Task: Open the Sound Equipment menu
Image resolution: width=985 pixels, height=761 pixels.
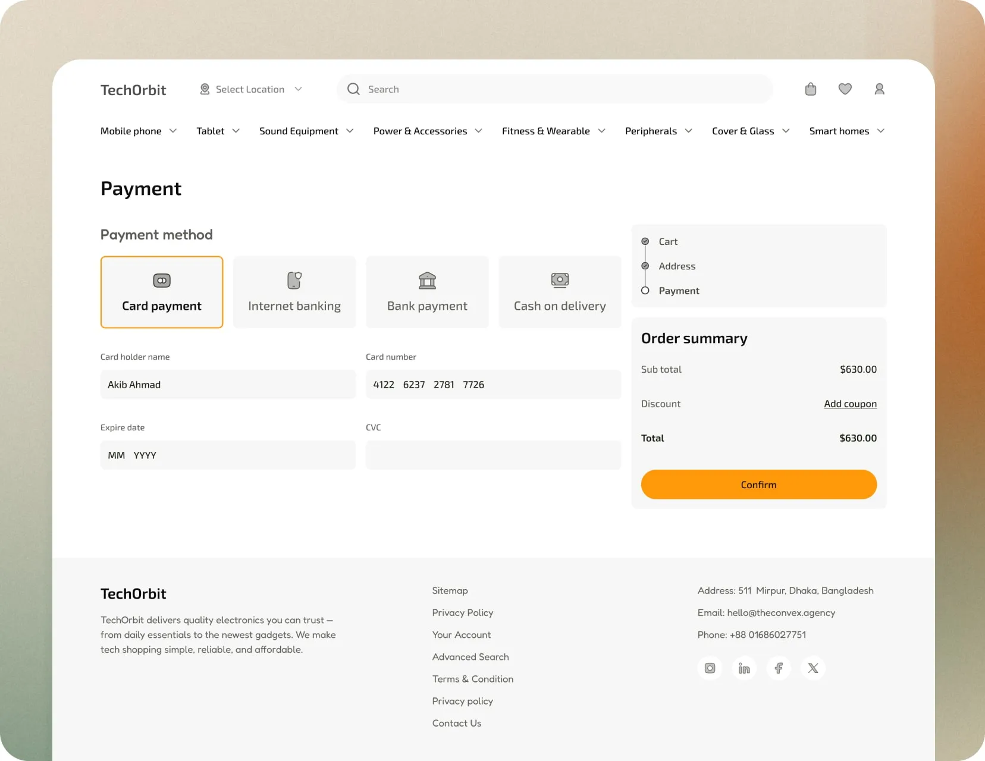Action: tap(306, 131)
